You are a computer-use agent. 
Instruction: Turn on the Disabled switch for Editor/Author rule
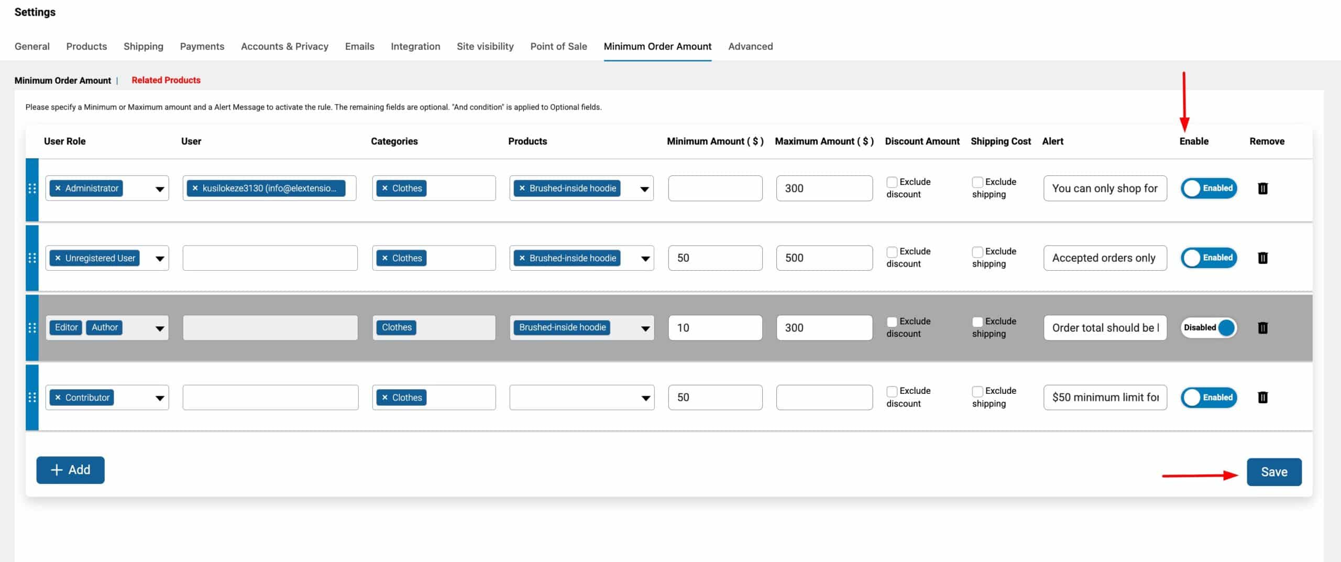(1209, 327)
